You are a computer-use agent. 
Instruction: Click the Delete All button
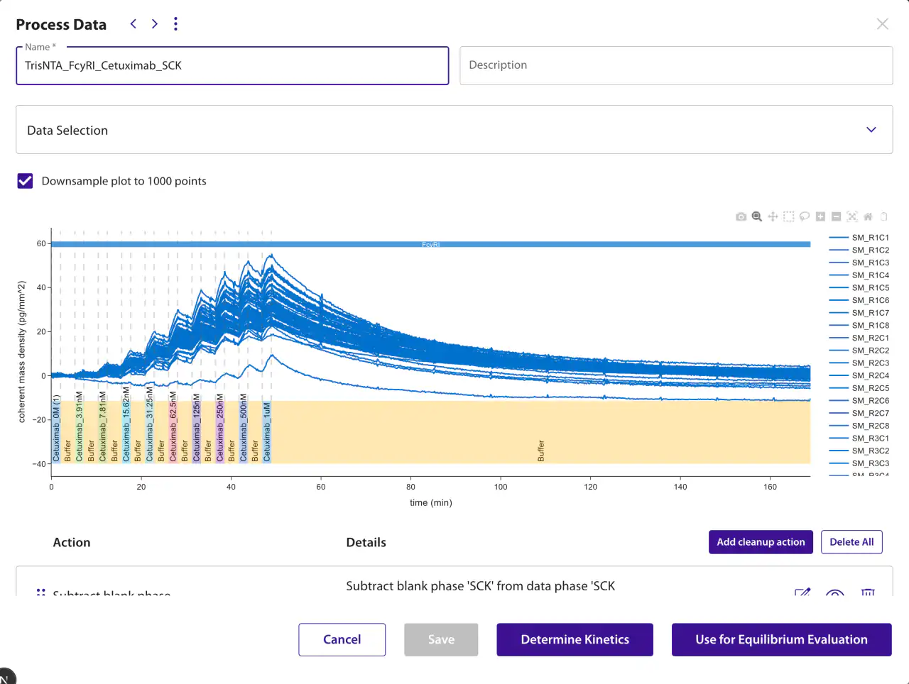851,542
